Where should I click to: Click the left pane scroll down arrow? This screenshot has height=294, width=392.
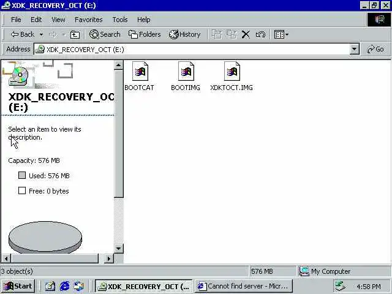tap(118, 249)
